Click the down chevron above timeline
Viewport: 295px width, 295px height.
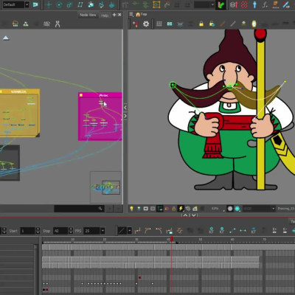point(193,215)
